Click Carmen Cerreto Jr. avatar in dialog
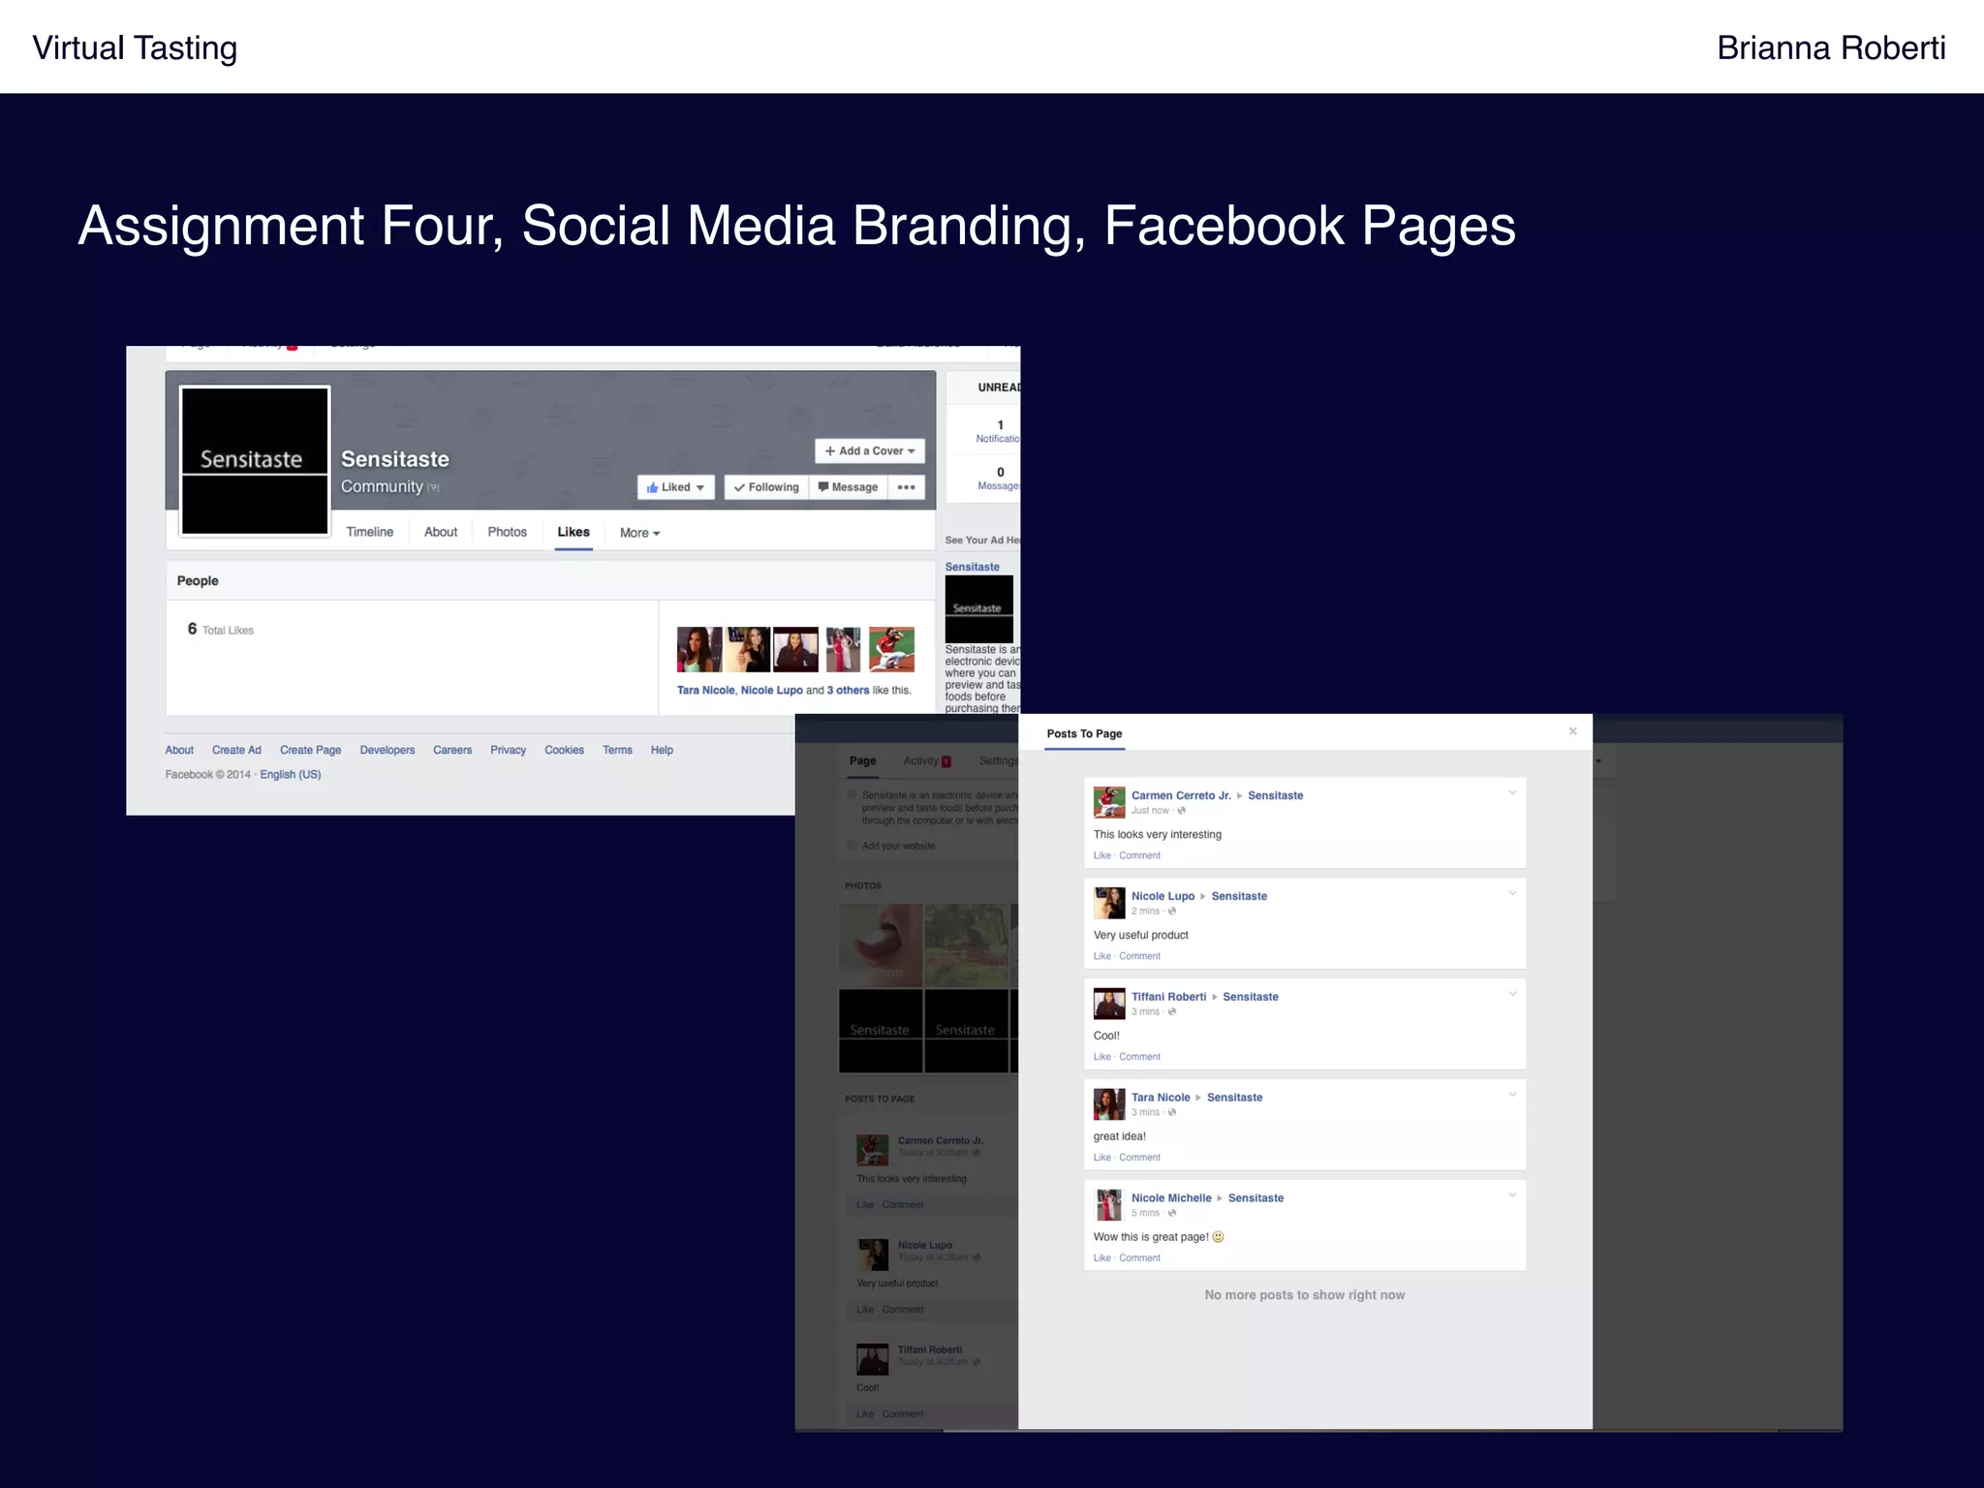This screenshot has height=1488, width=1984. [x=1109, y=802]
